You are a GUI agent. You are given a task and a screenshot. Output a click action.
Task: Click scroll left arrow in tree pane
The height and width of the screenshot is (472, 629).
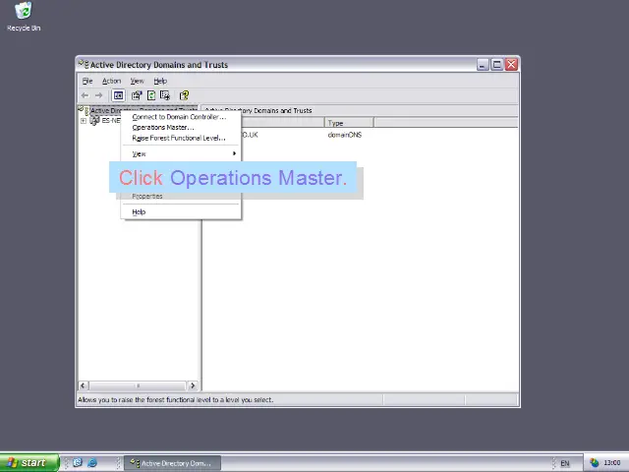pyautogui.click(x=83, y=385)
